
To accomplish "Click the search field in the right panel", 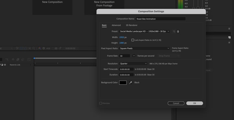I will (x=218, y=33).
